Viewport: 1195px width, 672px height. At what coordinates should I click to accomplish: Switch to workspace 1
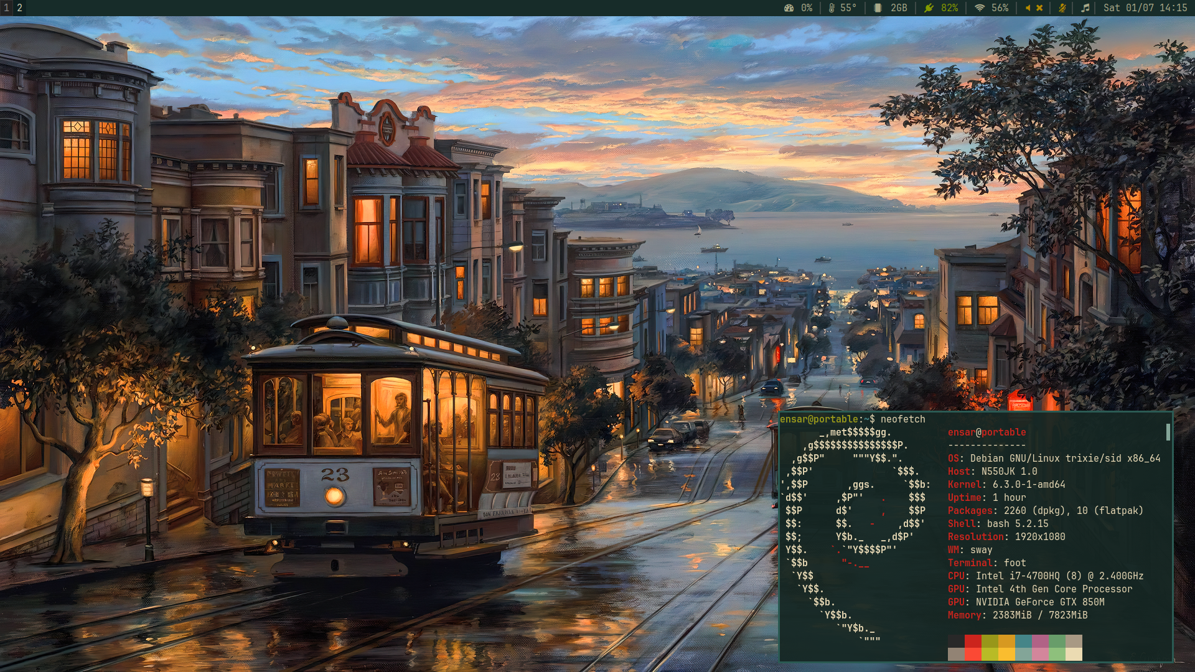(6, 8)
